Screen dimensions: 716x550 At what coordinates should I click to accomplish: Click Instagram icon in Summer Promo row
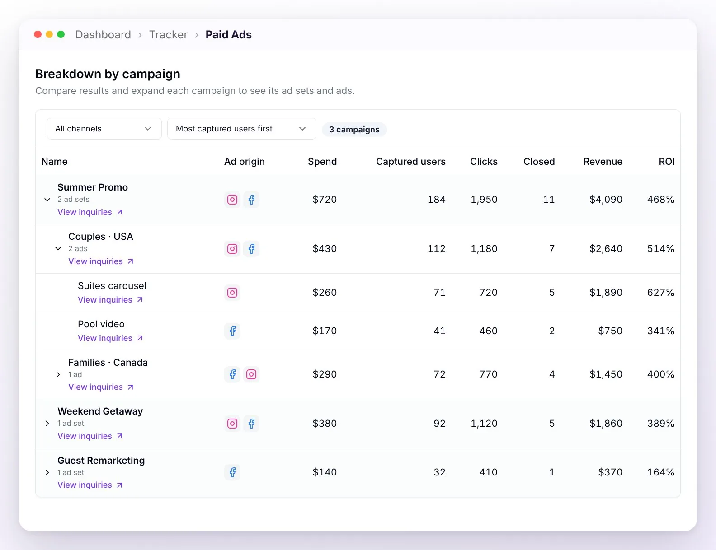point(232,200)
